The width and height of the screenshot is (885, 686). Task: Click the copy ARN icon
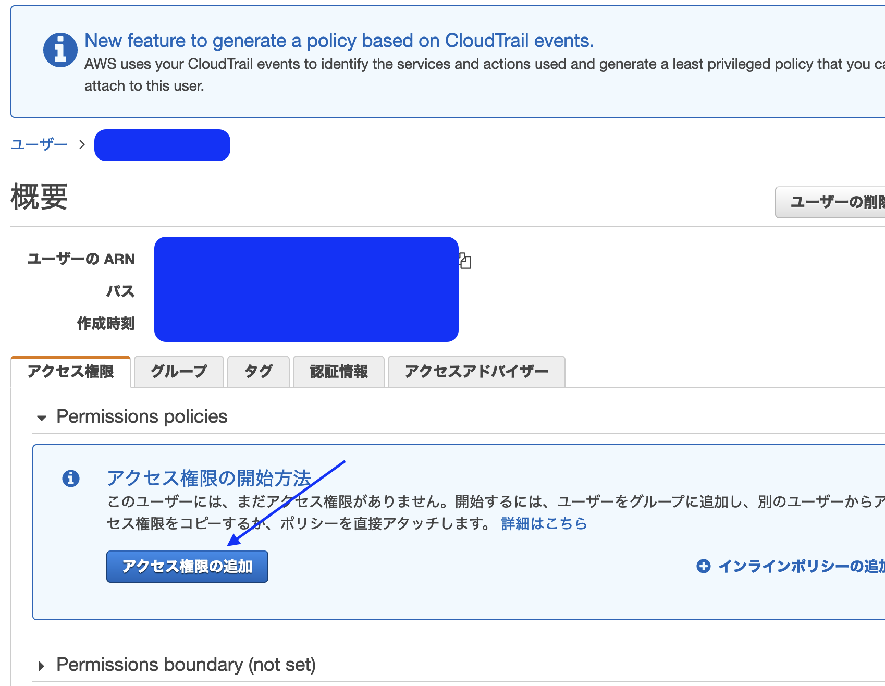click(465, 260)
